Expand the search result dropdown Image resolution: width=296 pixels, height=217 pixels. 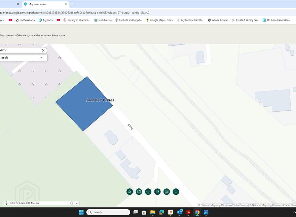pos(41,58)
